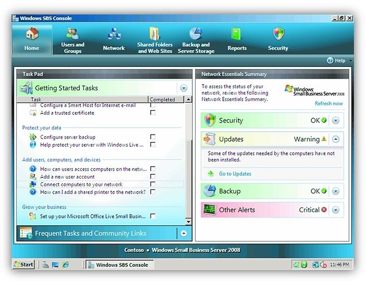Open Configure server backup task
This screenshot has height=287, width=366.
pos(68,137)
